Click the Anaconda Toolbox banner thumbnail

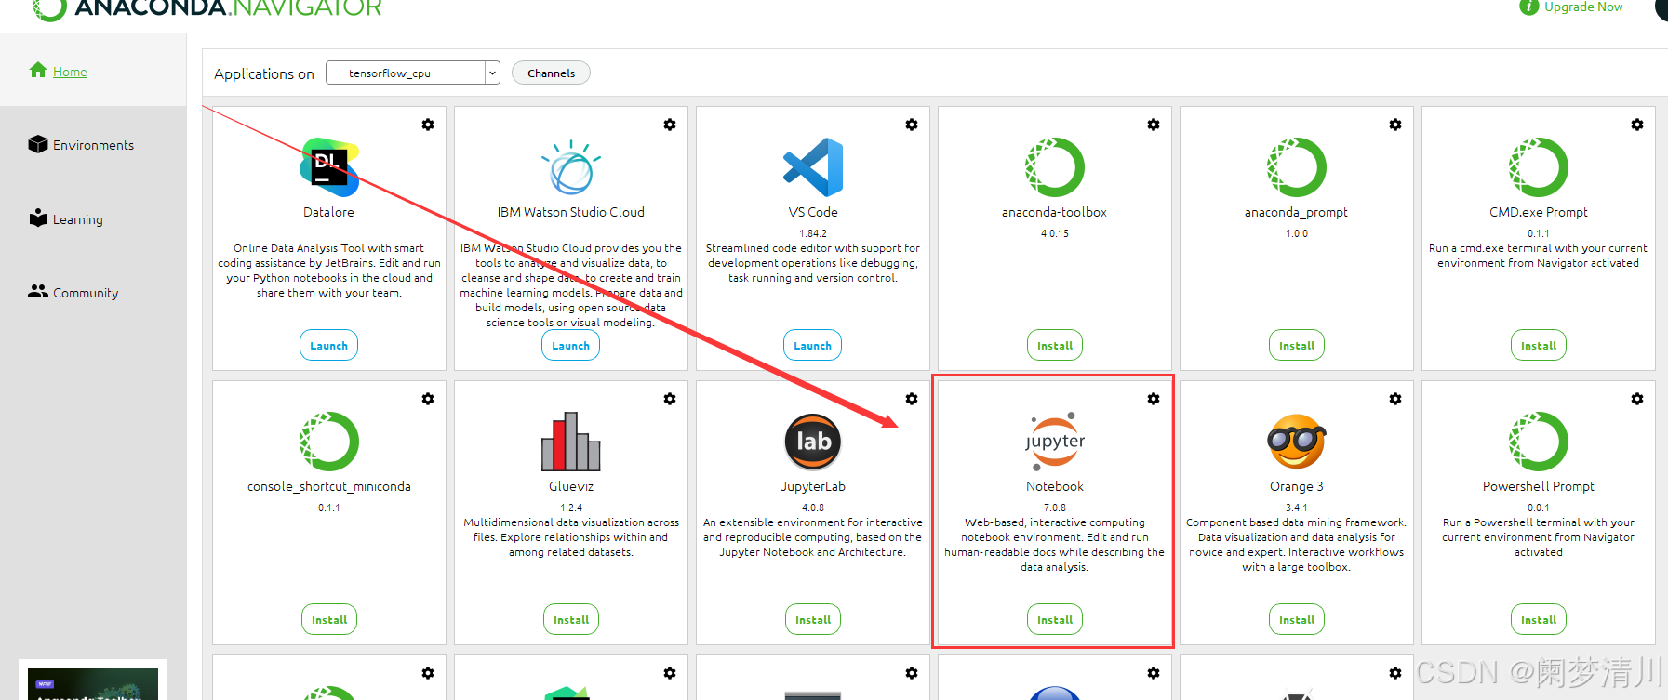click(x=93, y=683)
